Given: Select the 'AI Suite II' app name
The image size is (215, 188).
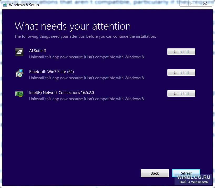Looking at the screenshot, I should point(37,51).
